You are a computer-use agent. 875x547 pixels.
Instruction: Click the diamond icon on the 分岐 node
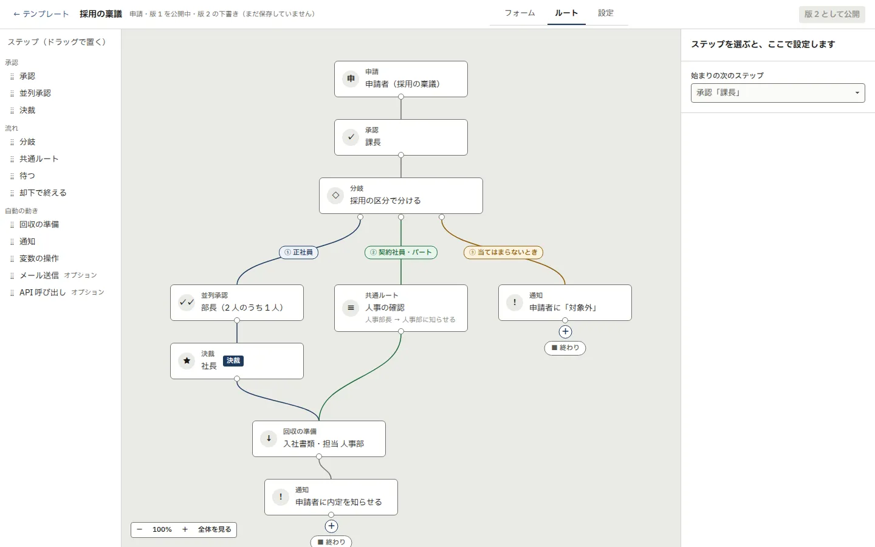pos(335,195)
